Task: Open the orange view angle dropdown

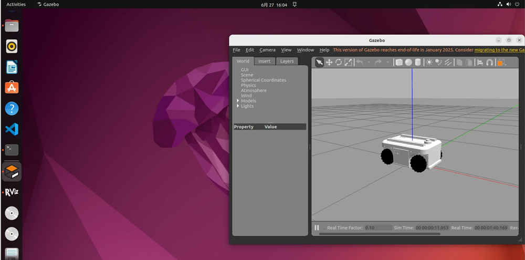Action: click(501, 63)
